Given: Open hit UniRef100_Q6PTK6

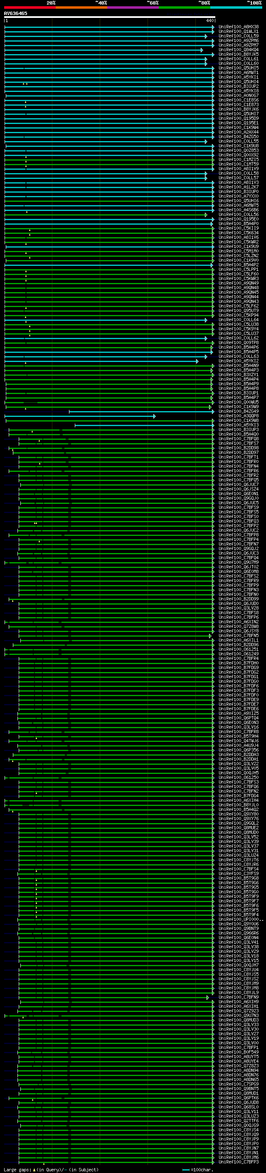Looking at the screenshot, I should click(x=239, y=1097).
